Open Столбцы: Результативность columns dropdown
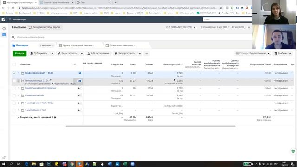The height and width of the screenshot is (167, 297). coord(252,54)
